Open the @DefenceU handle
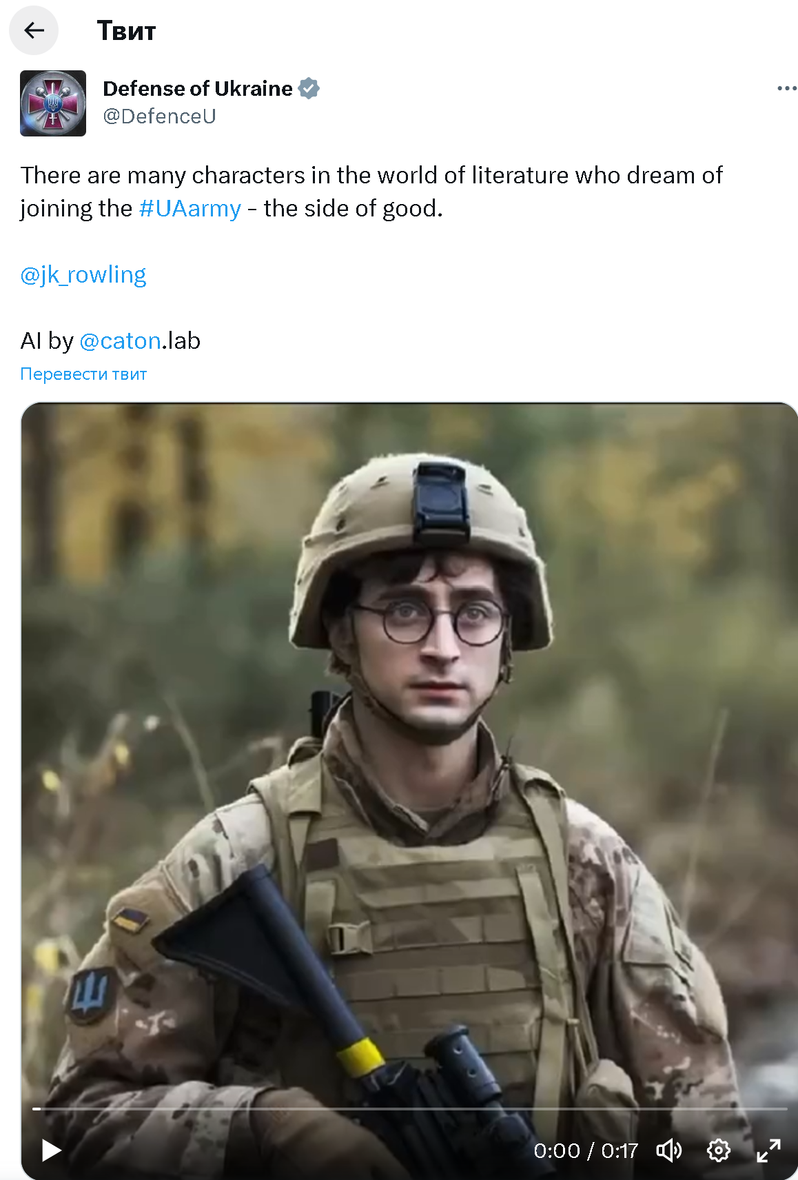The width and height of the screenshot is (798, 1180). coord(159,116)
